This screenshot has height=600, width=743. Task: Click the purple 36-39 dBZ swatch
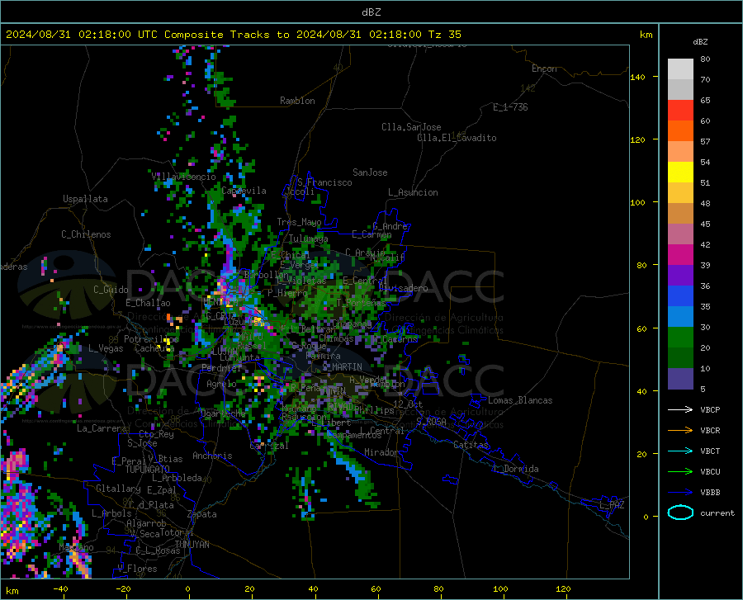[680, 276]
